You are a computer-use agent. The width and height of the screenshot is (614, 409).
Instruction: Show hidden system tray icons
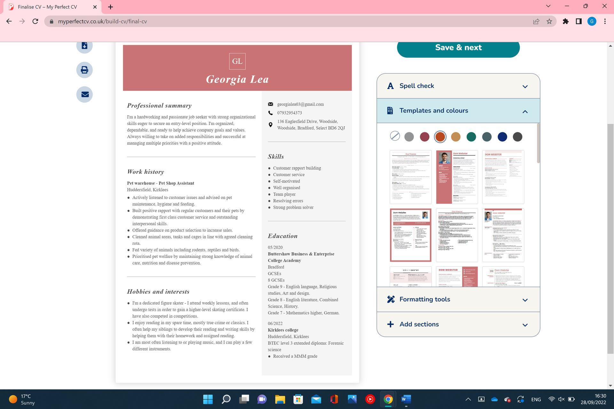[468, 399]
